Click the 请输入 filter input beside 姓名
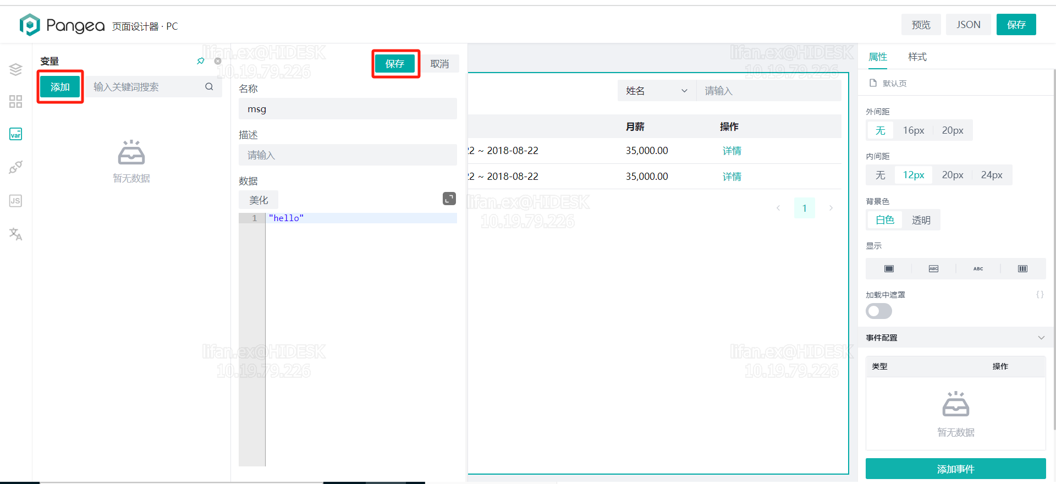Viewport: 1056px width, 484px height. [x=769, y=91]
